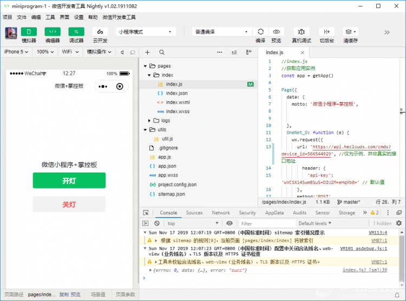
Task: Click the detach simulator window icon
Action: tap(132, 53)
